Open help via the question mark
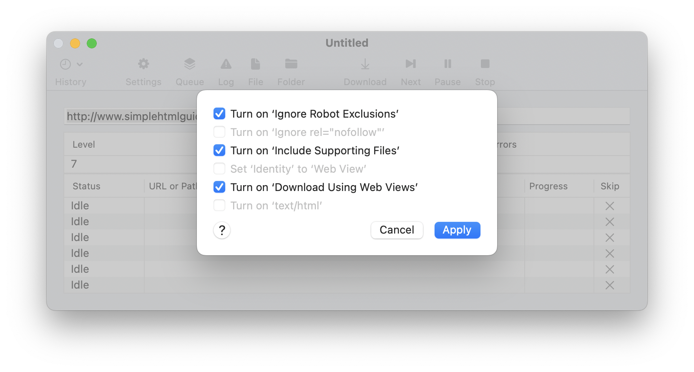The width and height of the screenshot is (694, 372). 221,230
